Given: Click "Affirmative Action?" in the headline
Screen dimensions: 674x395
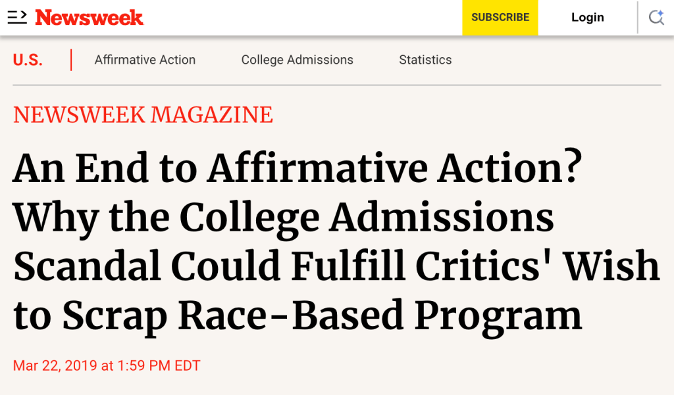Looking at the screenshot, I should point(395,168).
